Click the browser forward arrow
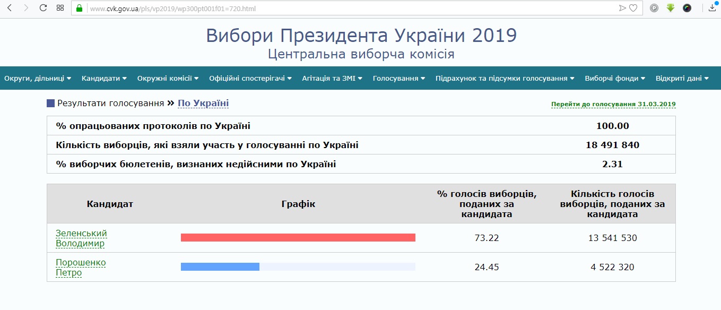 coord(26,8)
